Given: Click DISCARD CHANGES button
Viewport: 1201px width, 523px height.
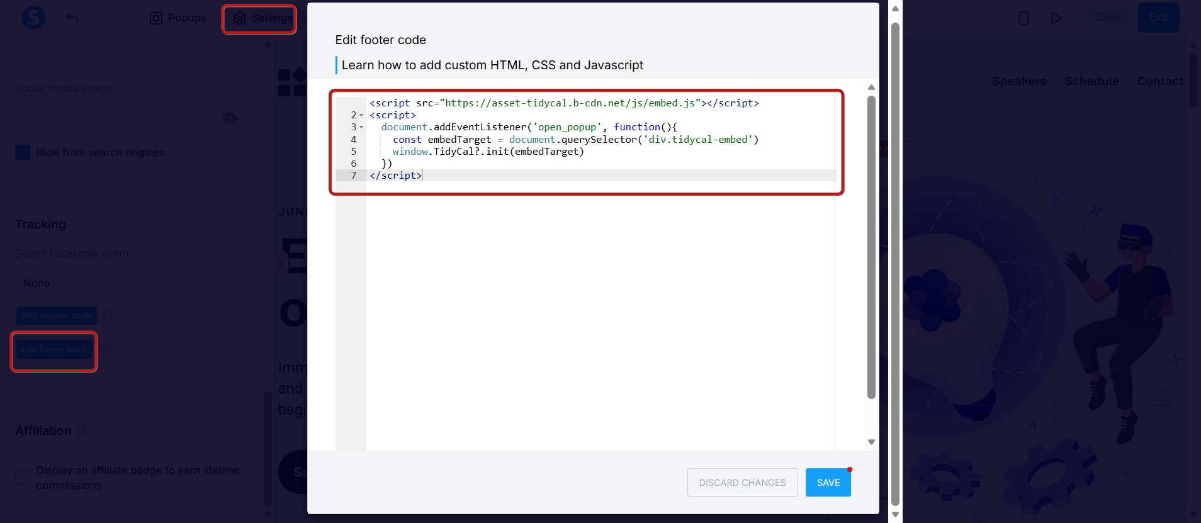Looking at the screenshot, I should click(x=742, y=482).
